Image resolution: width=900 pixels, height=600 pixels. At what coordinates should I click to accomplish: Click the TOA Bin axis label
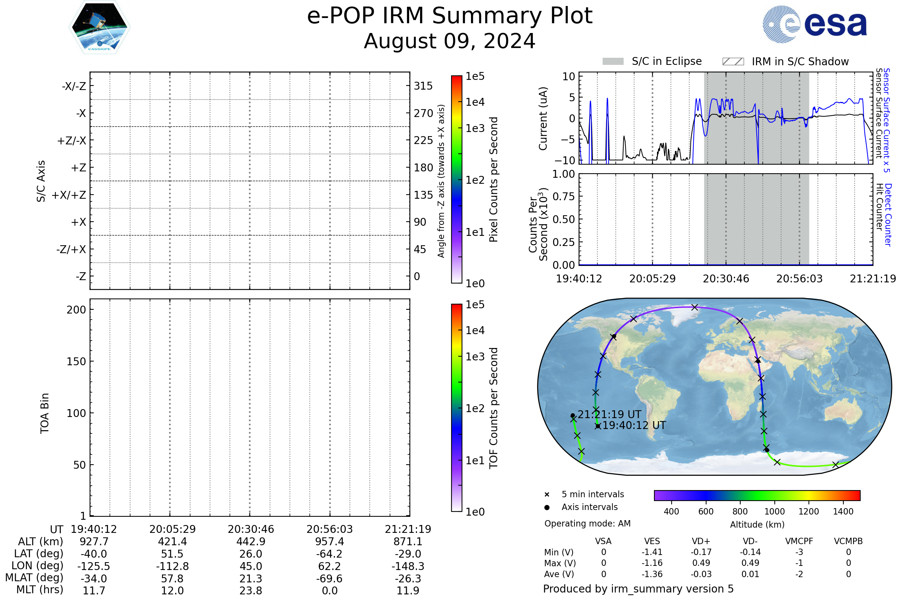tap(45, 413)
